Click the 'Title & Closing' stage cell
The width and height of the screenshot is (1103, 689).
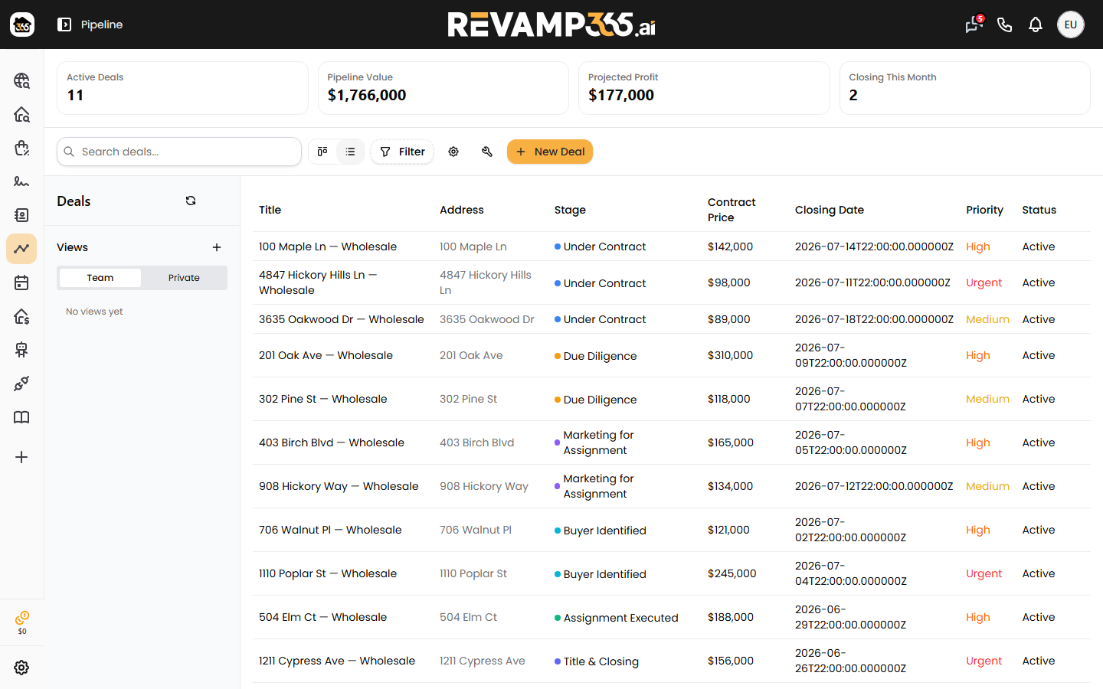pyautogui.click(x=597, y=661)
